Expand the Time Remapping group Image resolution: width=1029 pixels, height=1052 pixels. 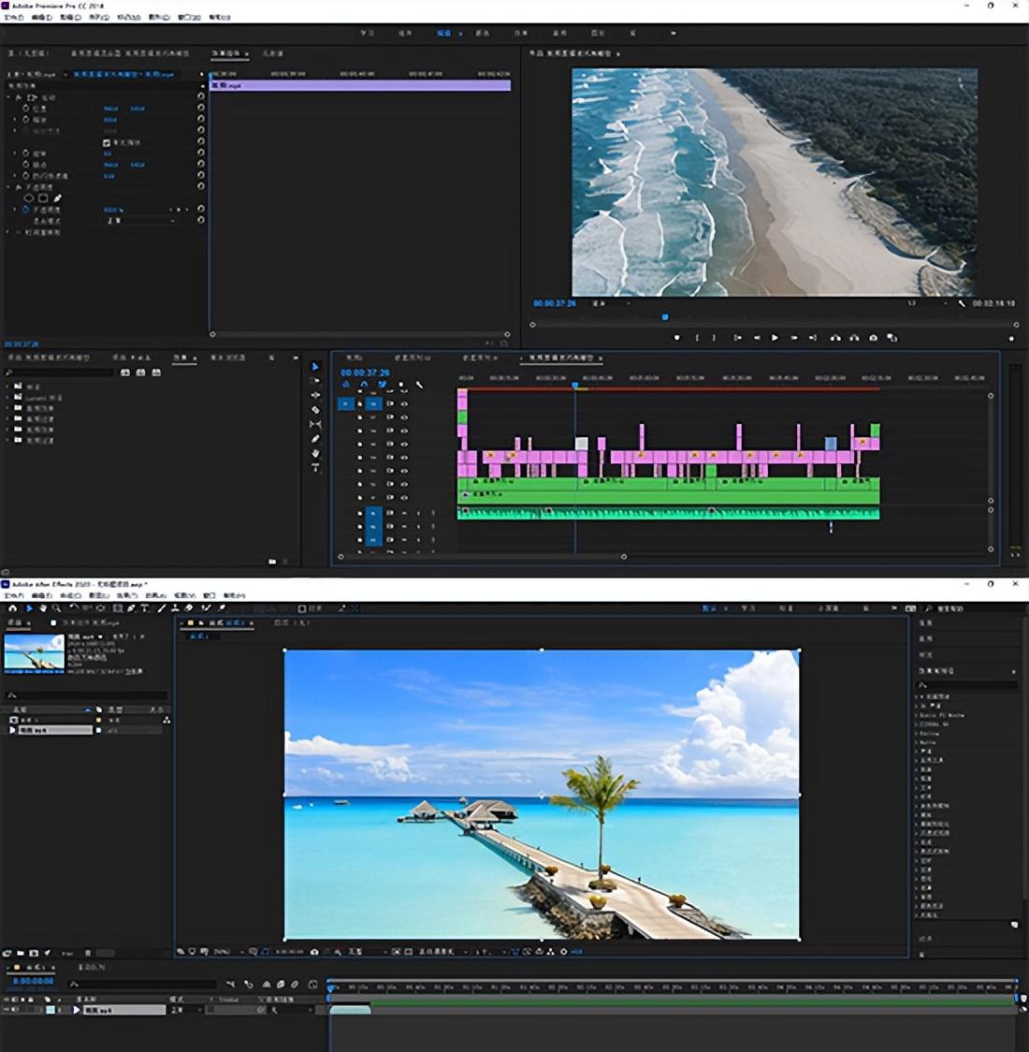[x=8, y=232]
